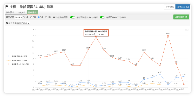The height and width of the screenshot is (97, 195).
Task: Toggle 急診留觀小於 24 小時率 comparison switch
Action: [72, 17]
